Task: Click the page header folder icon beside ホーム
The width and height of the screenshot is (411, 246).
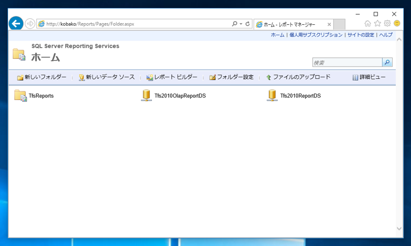Action: 19,54
